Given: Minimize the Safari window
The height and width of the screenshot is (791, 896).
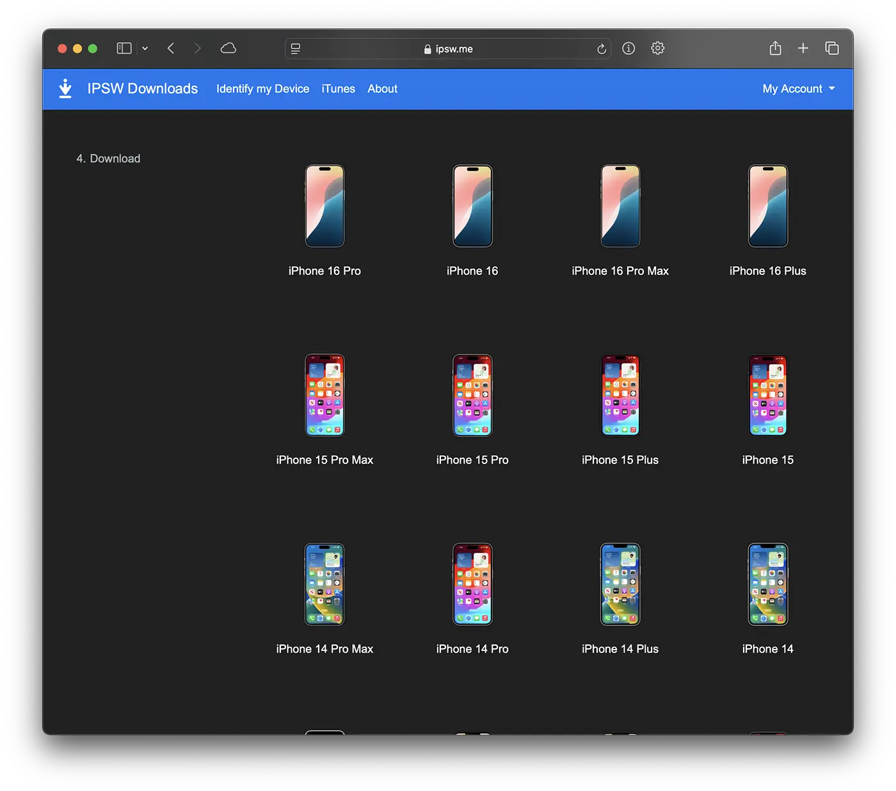Looking at the screenshot, I should pyautogui.click(x=77, y=49).
